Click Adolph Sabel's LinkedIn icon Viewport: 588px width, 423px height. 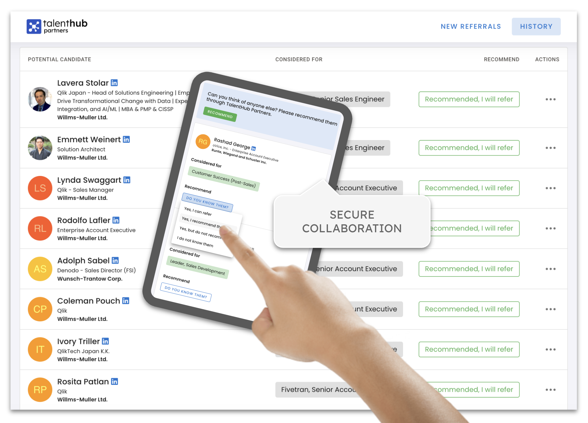(115, 260)
